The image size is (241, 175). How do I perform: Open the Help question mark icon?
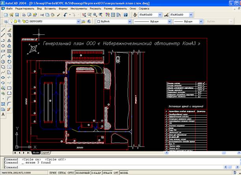pos(125,15)
